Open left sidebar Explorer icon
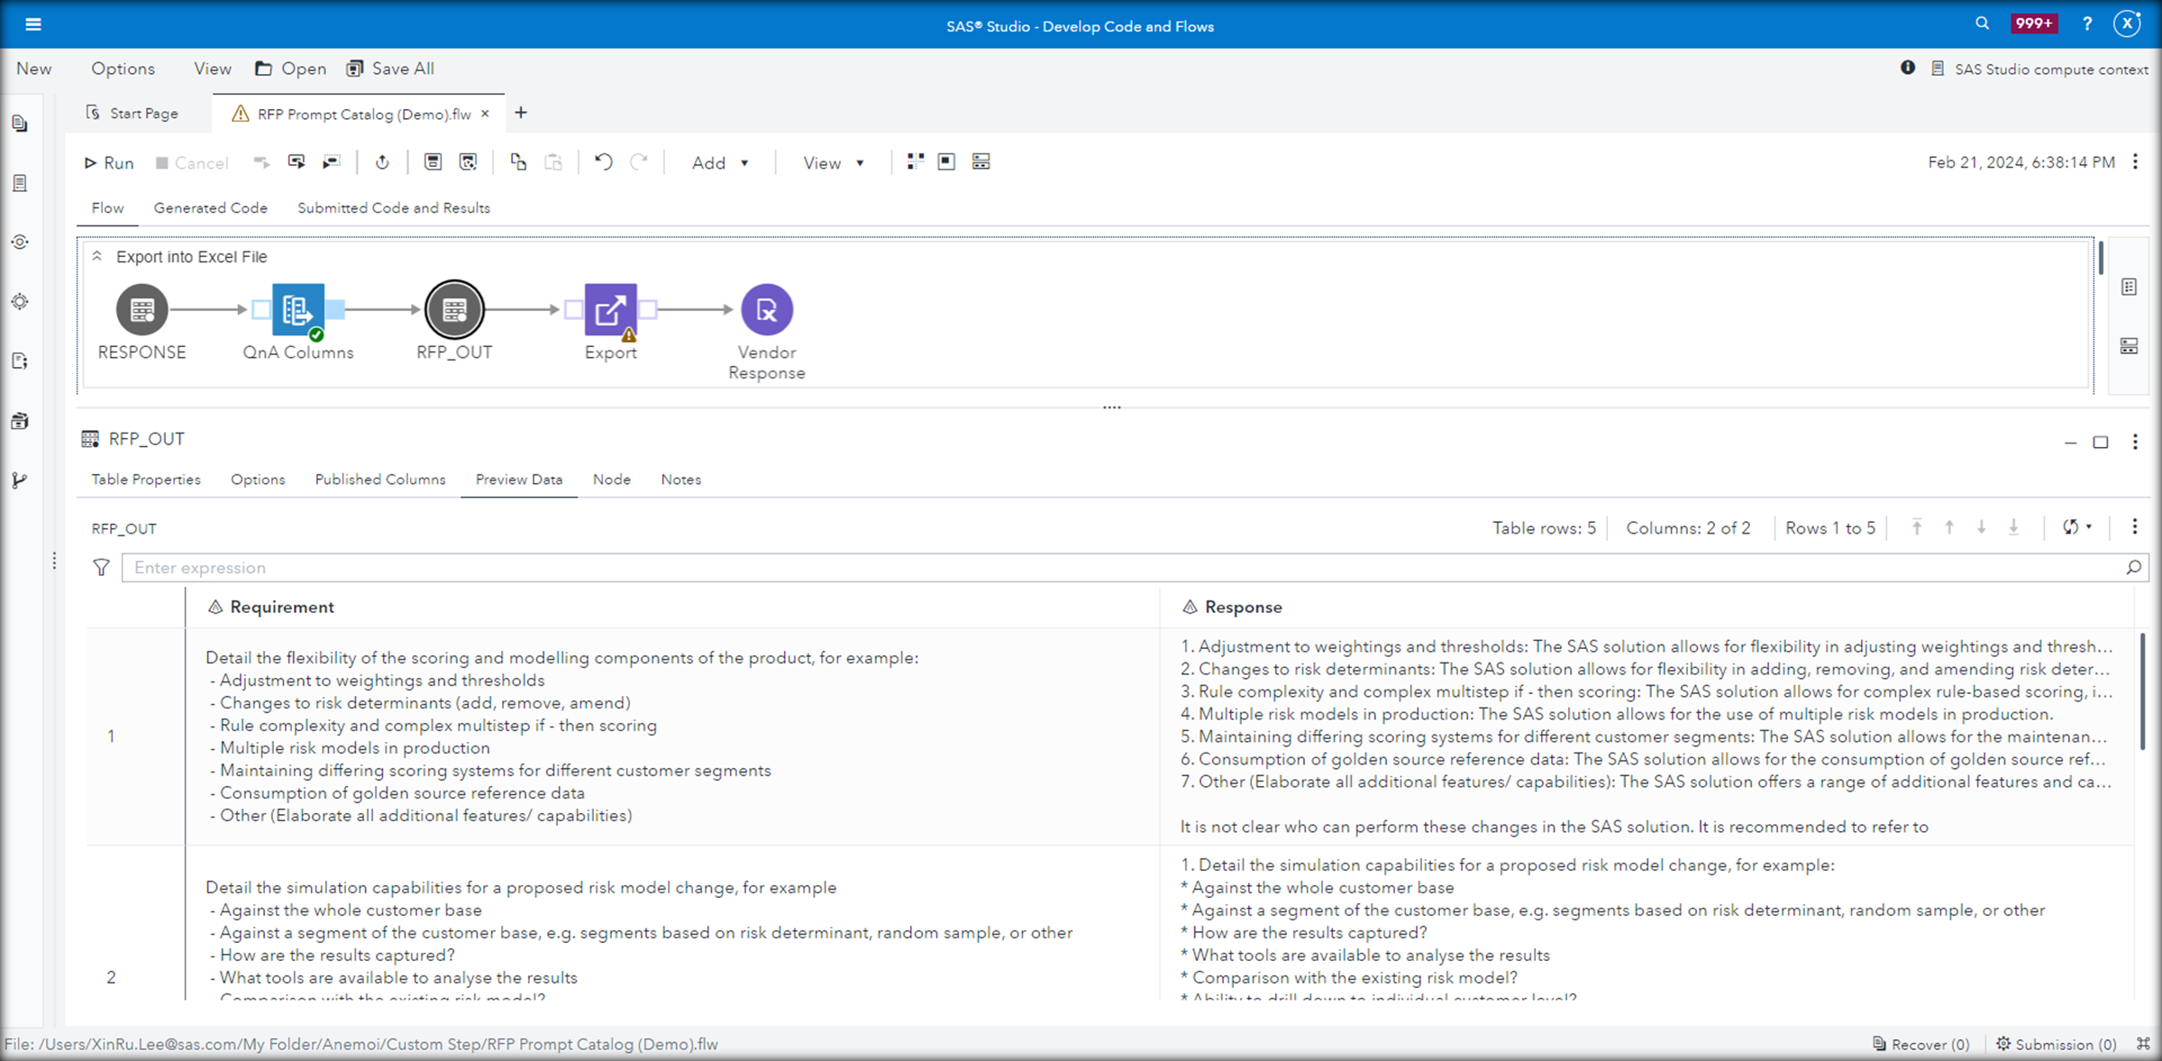The width and height of the screenshot is (2162, 1061). pos(20,123)
